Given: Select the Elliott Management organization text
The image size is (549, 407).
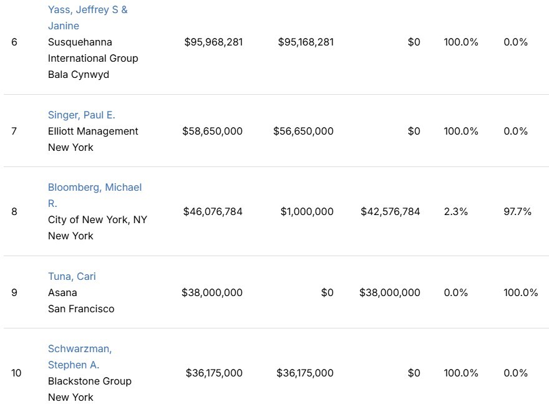Looking at the screenshot, I should coord(93,131).
